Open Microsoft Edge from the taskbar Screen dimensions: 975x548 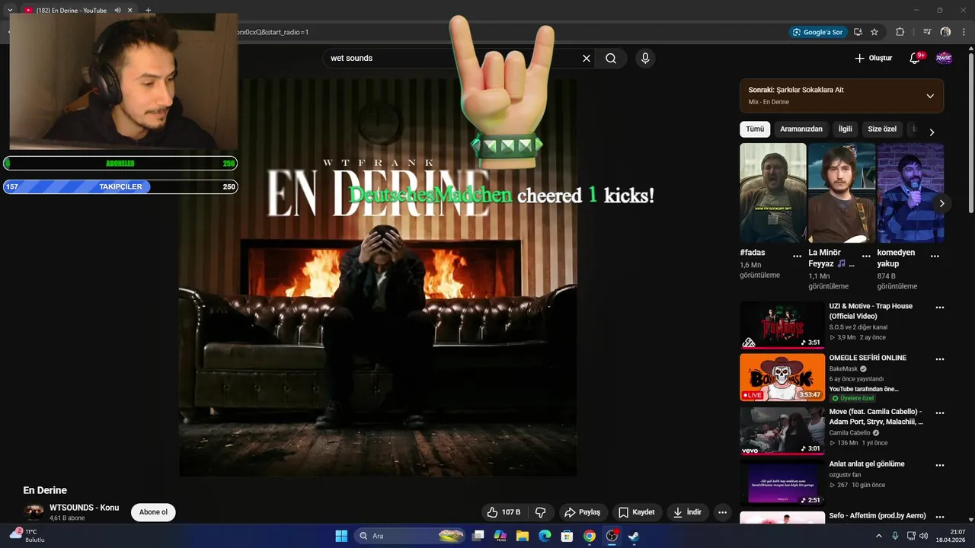545,536
